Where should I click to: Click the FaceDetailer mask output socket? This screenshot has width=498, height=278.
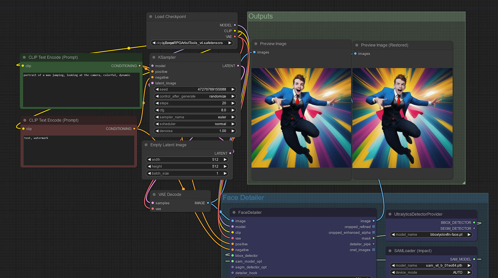373,238
